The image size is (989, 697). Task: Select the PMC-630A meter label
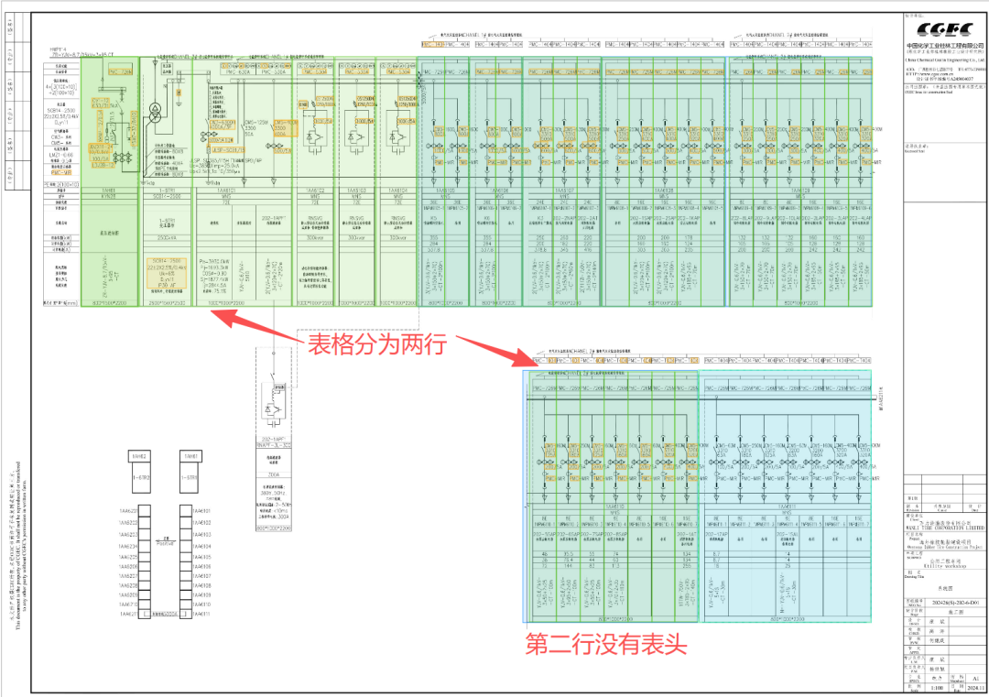(238, 72)
